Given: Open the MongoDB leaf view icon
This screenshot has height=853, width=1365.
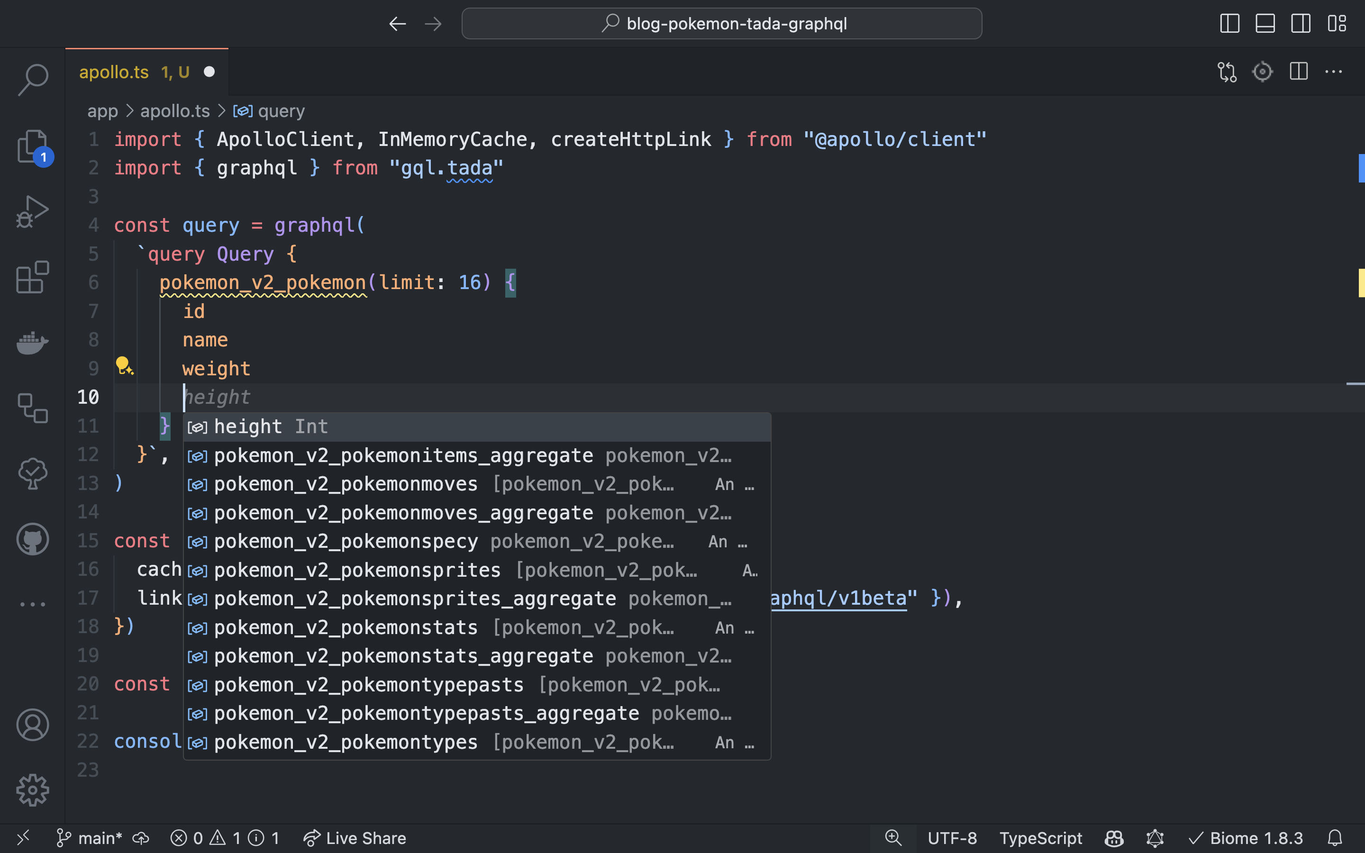Looking at the screenshot, I should coord(33,473).
